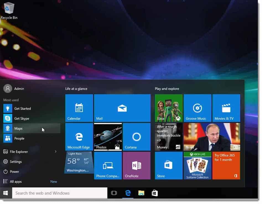Open Task View from the taskbar
Viewport: 262px width, 204px height.
point(114,193)
